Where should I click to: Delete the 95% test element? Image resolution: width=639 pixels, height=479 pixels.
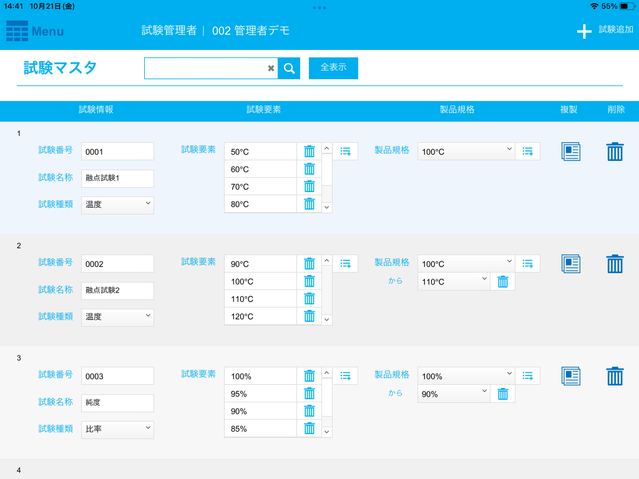(309, 394)
